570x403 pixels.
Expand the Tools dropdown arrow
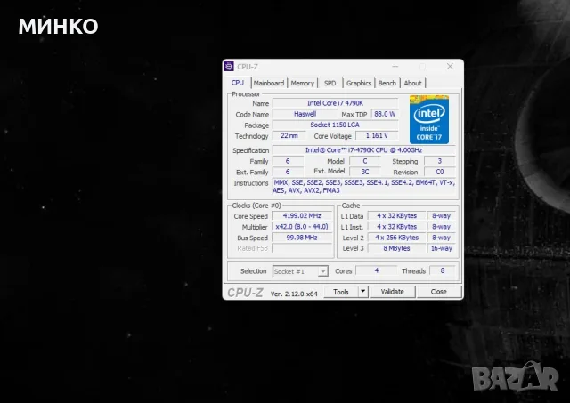tap(363, 292)
